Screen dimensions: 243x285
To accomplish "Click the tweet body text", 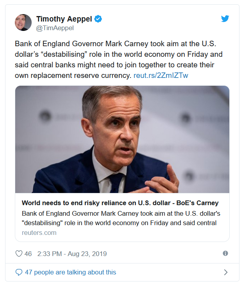I will click(119, 60).
